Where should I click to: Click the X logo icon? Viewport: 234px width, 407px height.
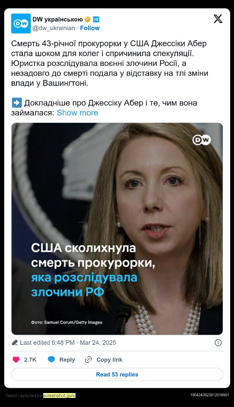click(x=218, y=19)
